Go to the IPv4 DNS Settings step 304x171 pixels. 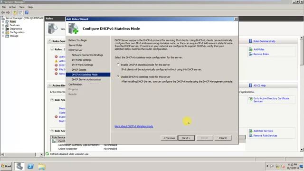pos(81,60)
